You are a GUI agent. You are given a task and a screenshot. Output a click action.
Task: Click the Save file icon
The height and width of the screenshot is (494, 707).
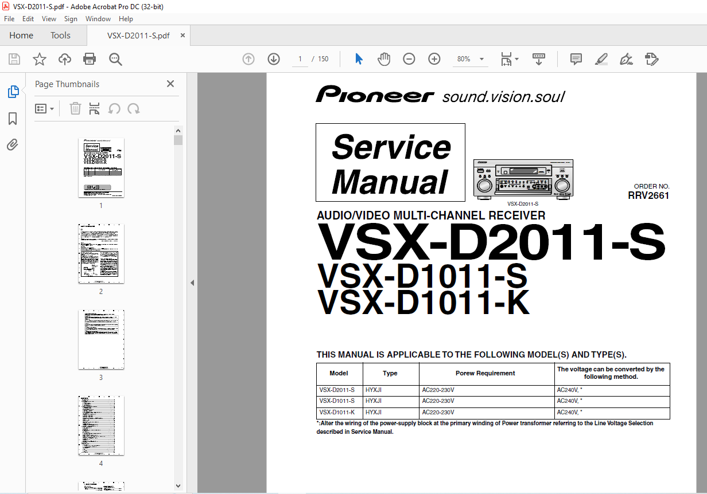pyautogui.click(x=14, y=59)
